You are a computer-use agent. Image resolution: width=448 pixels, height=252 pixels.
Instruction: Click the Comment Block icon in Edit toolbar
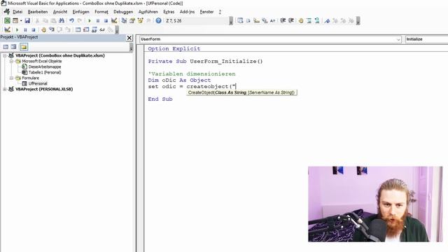click(309, 20)
